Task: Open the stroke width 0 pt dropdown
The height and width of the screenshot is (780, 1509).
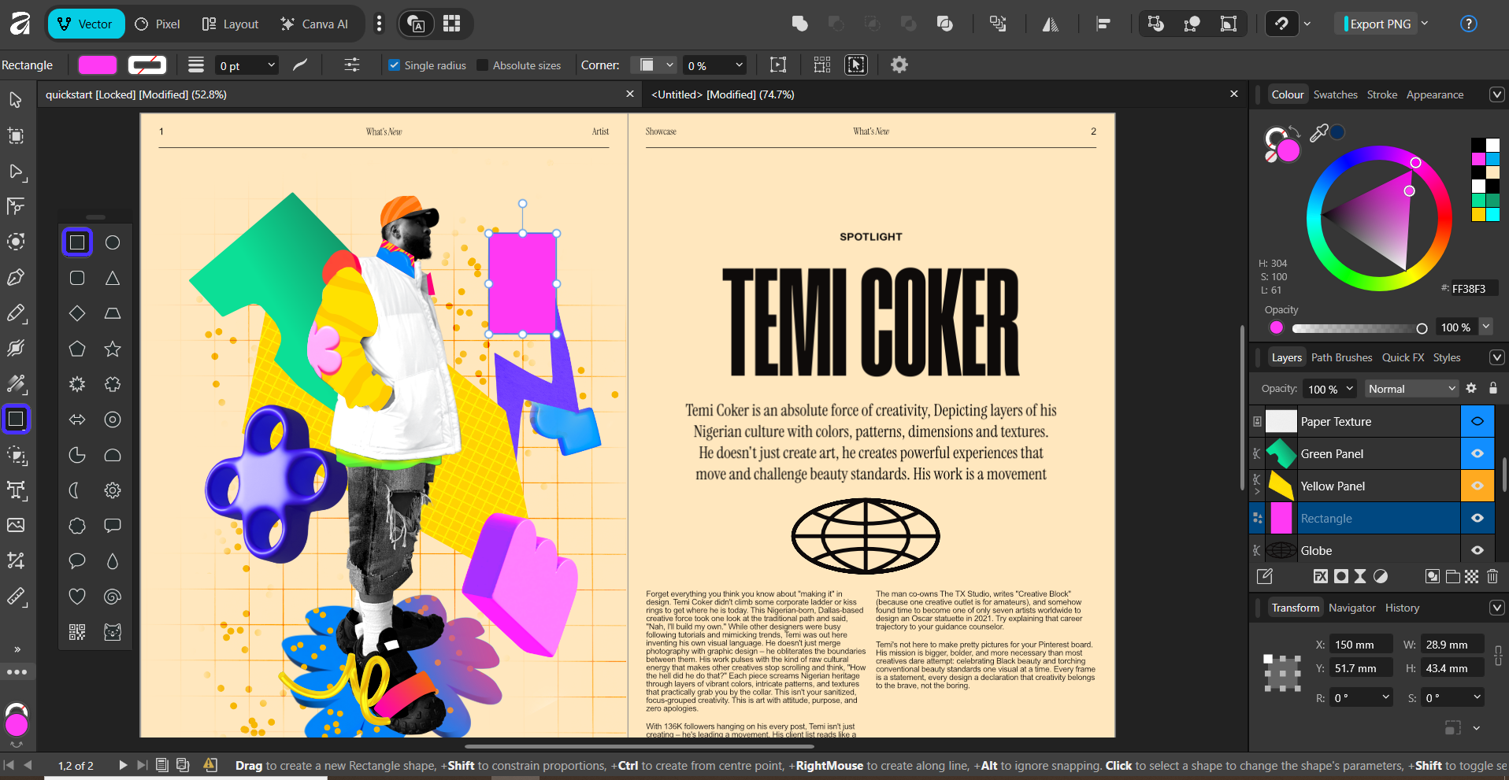Action: 247,65
